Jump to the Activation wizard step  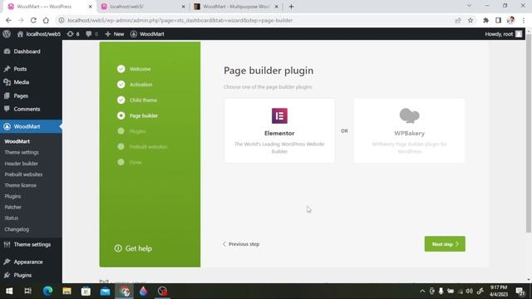[135, 85]
